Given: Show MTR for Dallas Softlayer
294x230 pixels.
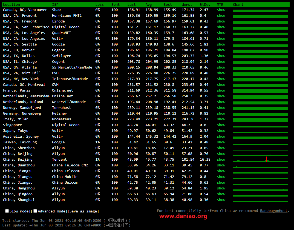Looking at the screenshot, I should click(221, 56).
